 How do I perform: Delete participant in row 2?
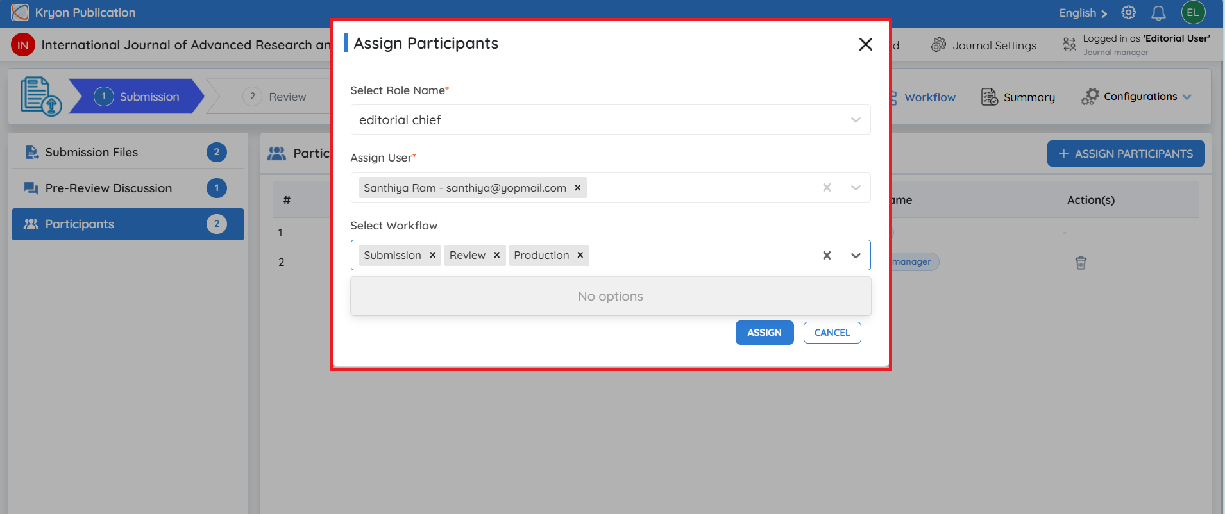(1081, 262)
